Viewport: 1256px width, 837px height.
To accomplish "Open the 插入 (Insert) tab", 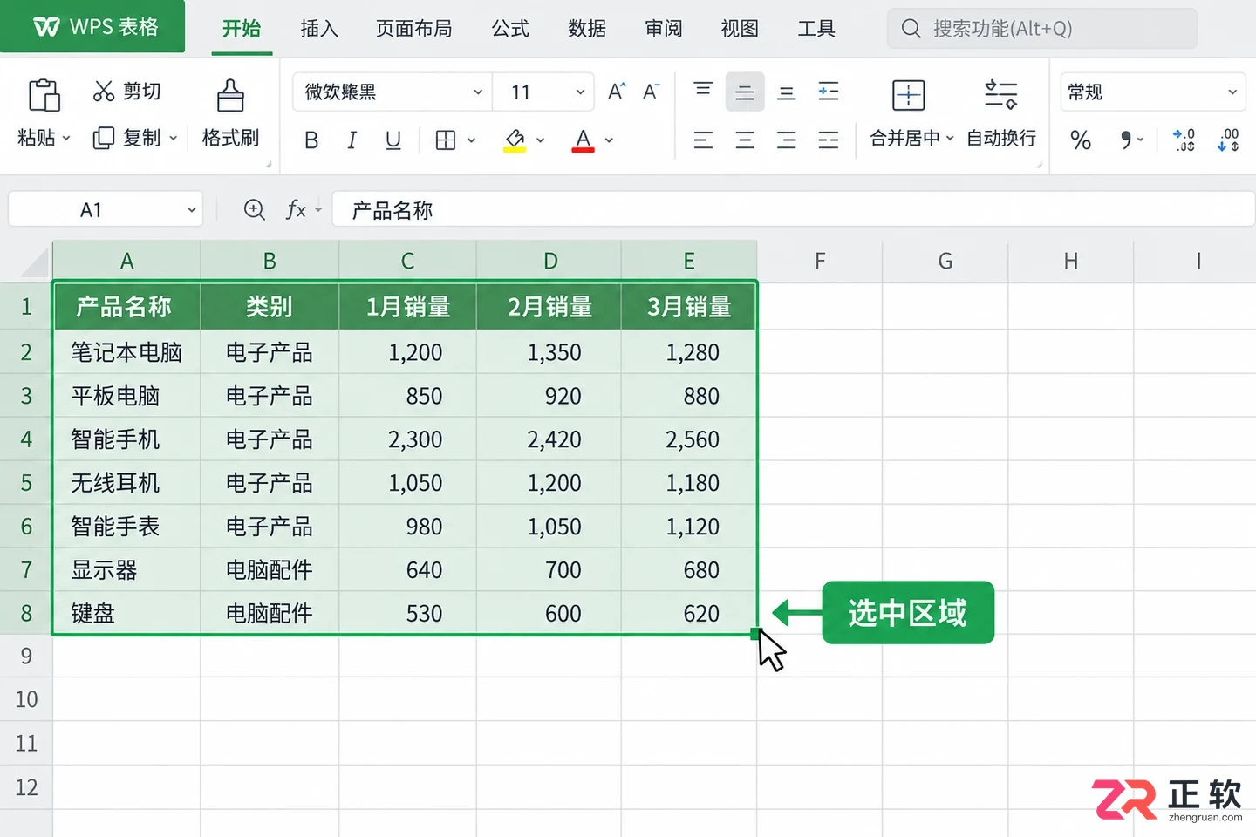I will click(x=319, y=29).
